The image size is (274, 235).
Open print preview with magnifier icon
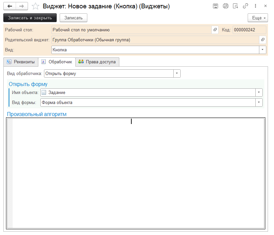[x=235, y=6]
